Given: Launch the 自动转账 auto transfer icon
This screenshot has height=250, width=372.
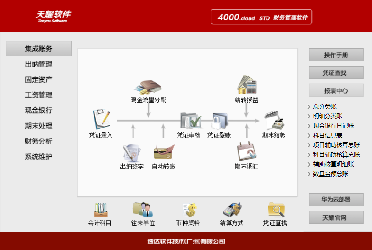Looking at the screenshot, I should [164, 152].
